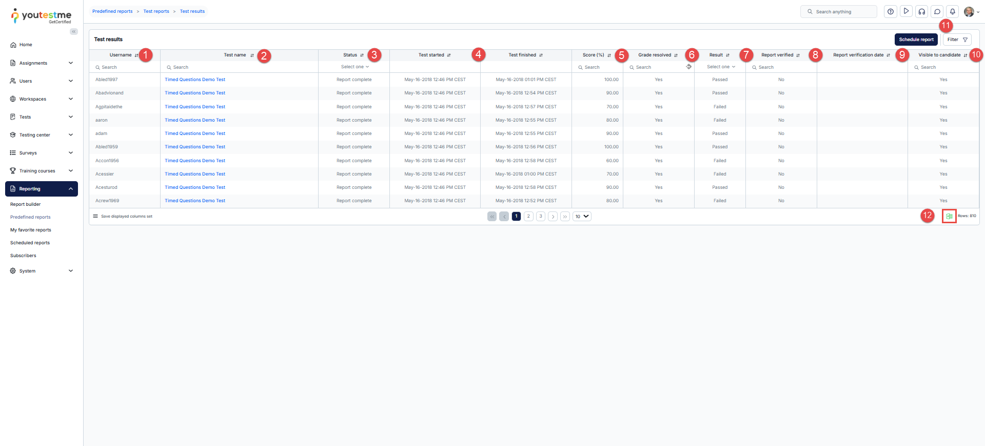The width and height of the screenshot is (985, 446).
Task: Open the help question mark icon
Action: [x=891, y=12]
